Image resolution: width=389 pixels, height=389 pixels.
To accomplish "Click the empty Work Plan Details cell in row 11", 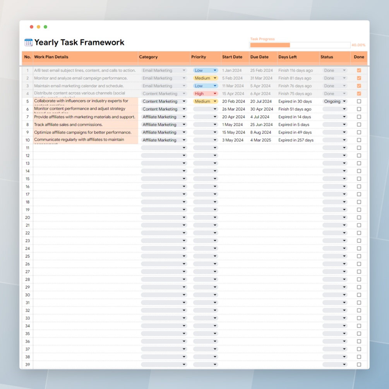I will pyautogui.click(x=86, y=147).
